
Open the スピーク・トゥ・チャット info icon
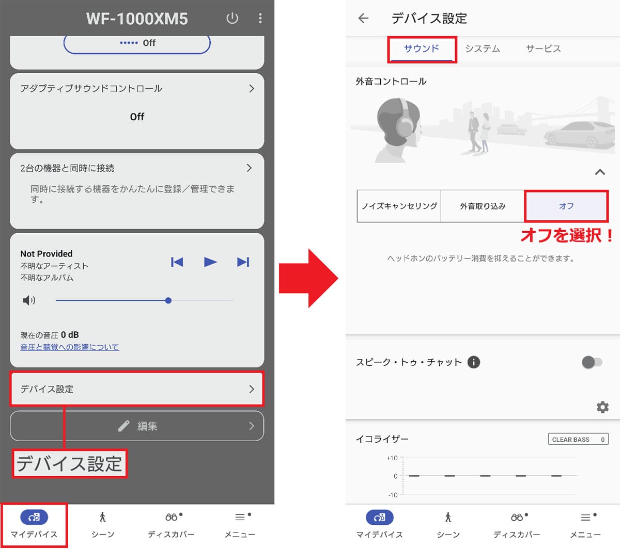point(473,362)
